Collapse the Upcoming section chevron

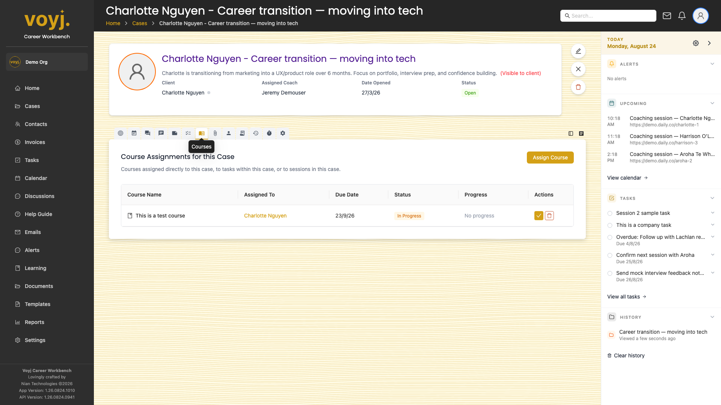(x=712, y=103)
